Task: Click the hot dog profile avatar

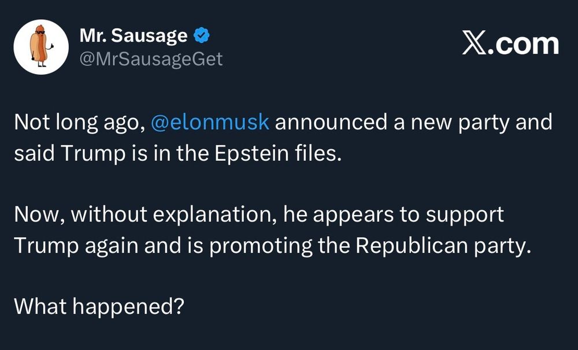Action: [x=41, y=47]
